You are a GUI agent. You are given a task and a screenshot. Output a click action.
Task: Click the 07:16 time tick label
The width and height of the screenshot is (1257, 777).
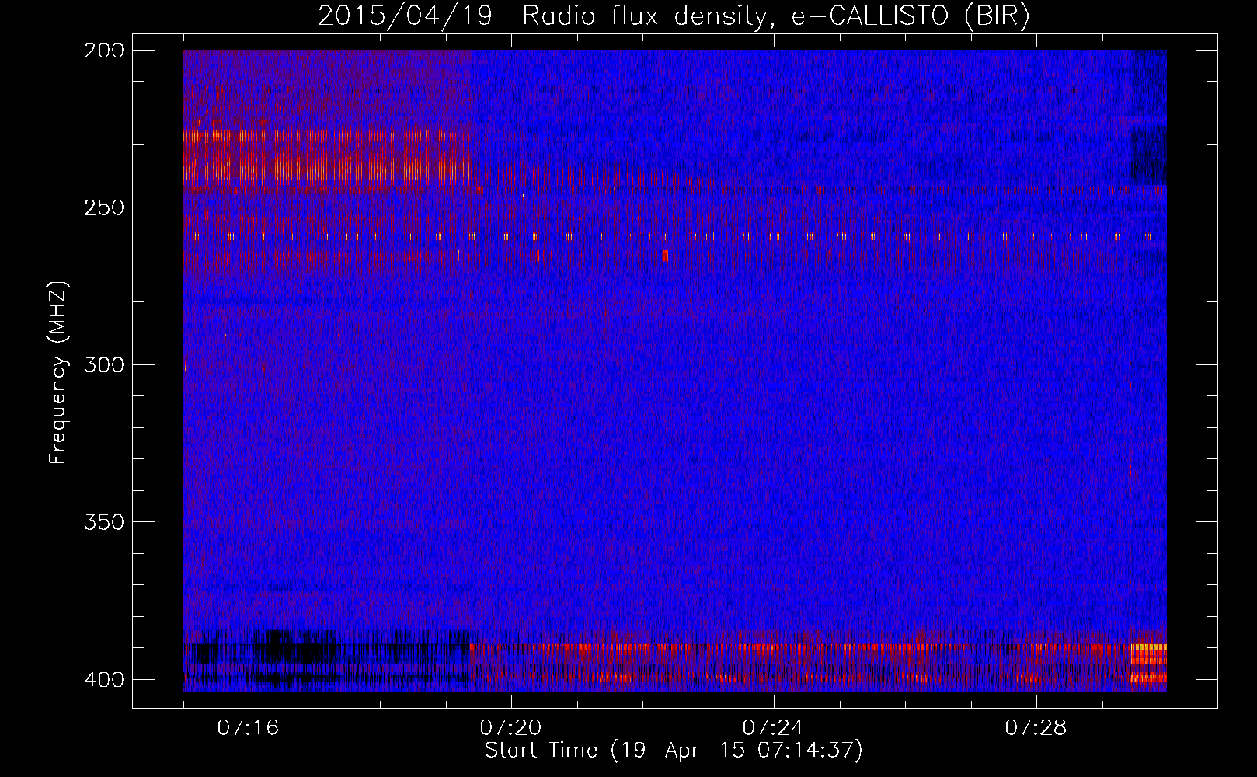coord(248,728)
